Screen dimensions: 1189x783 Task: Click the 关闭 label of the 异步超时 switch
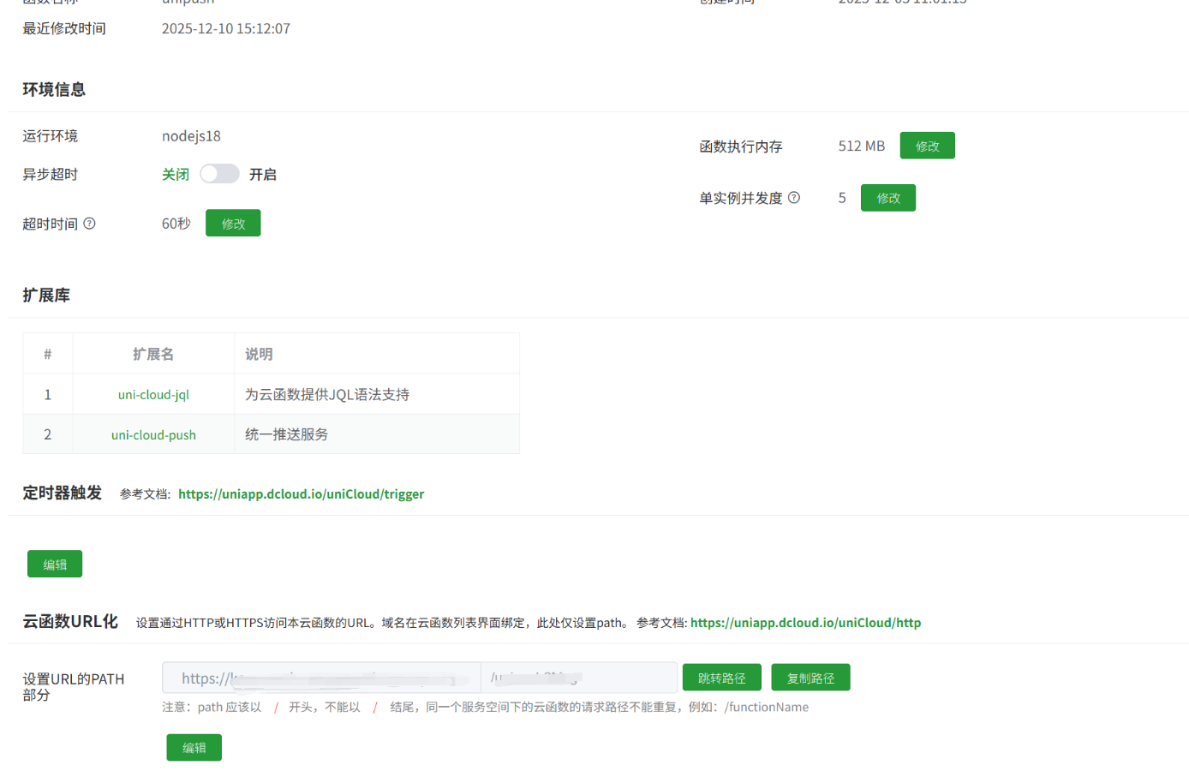tap(176, 175)
